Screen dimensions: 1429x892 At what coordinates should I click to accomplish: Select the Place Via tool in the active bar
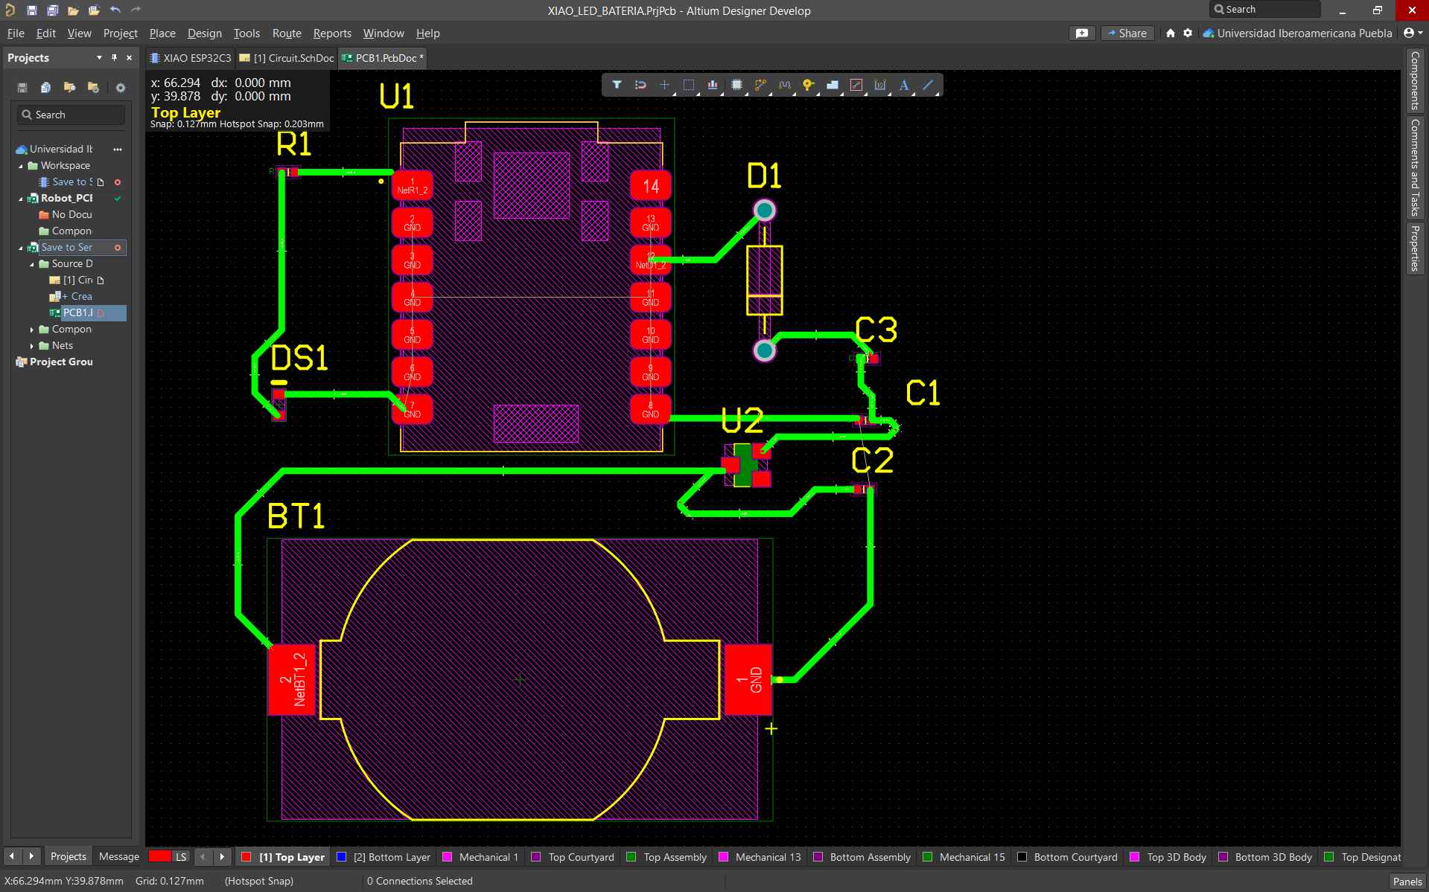click(809, 85)
